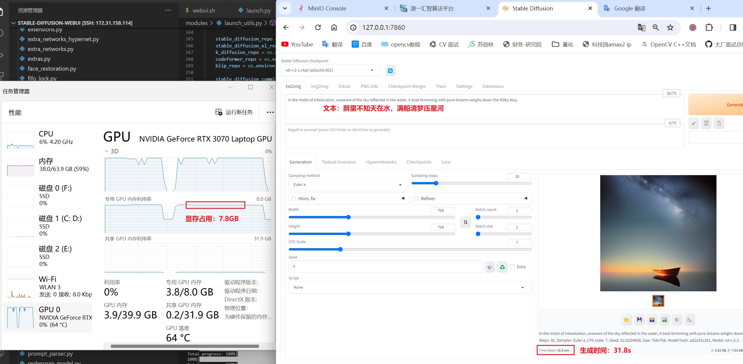Click the Seed input field

[385, 266]
